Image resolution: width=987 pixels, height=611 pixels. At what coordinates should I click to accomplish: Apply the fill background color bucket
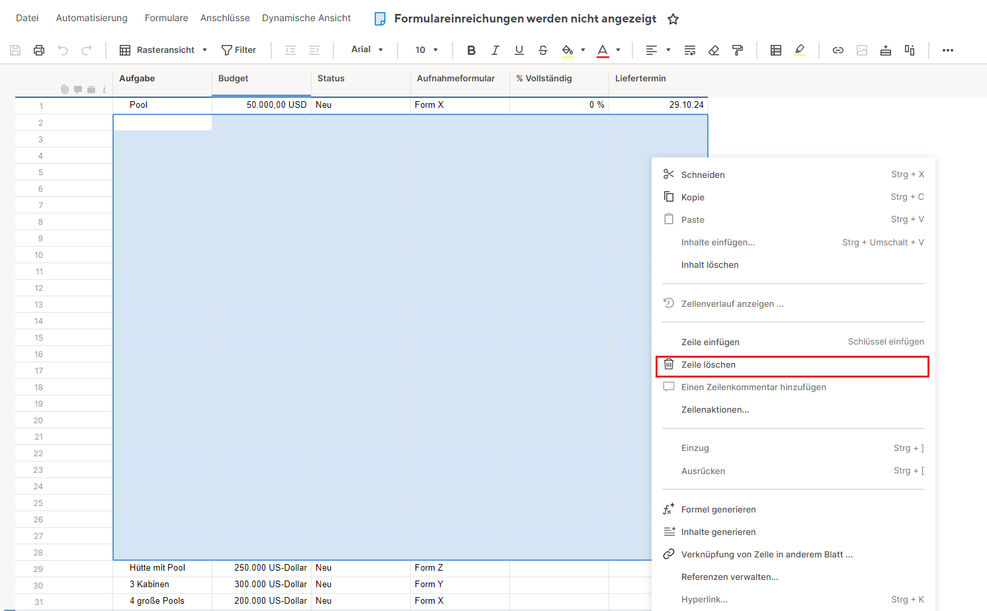tap(568, 50)
